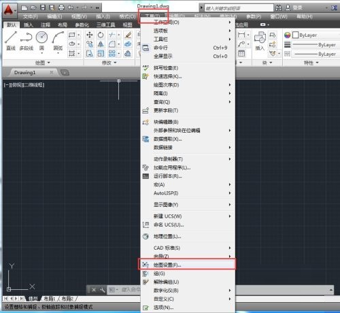This screenshot has width=340, height=313.
Task: Click the Block Editor icon in Block panel
Action: (x=273, y=44)
